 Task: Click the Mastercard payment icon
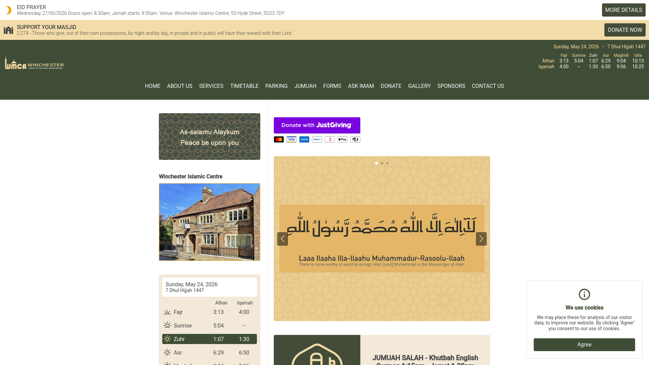pos(279,140)
